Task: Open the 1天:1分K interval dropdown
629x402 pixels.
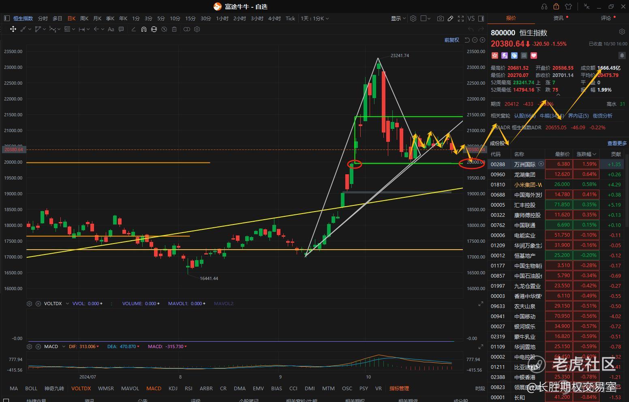Action: click(x=314, y=18)
